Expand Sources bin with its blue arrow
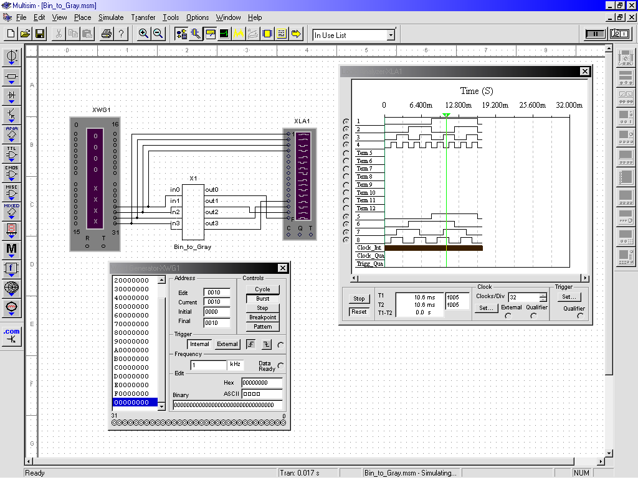638x478 pixels. (x=11, y=63)
